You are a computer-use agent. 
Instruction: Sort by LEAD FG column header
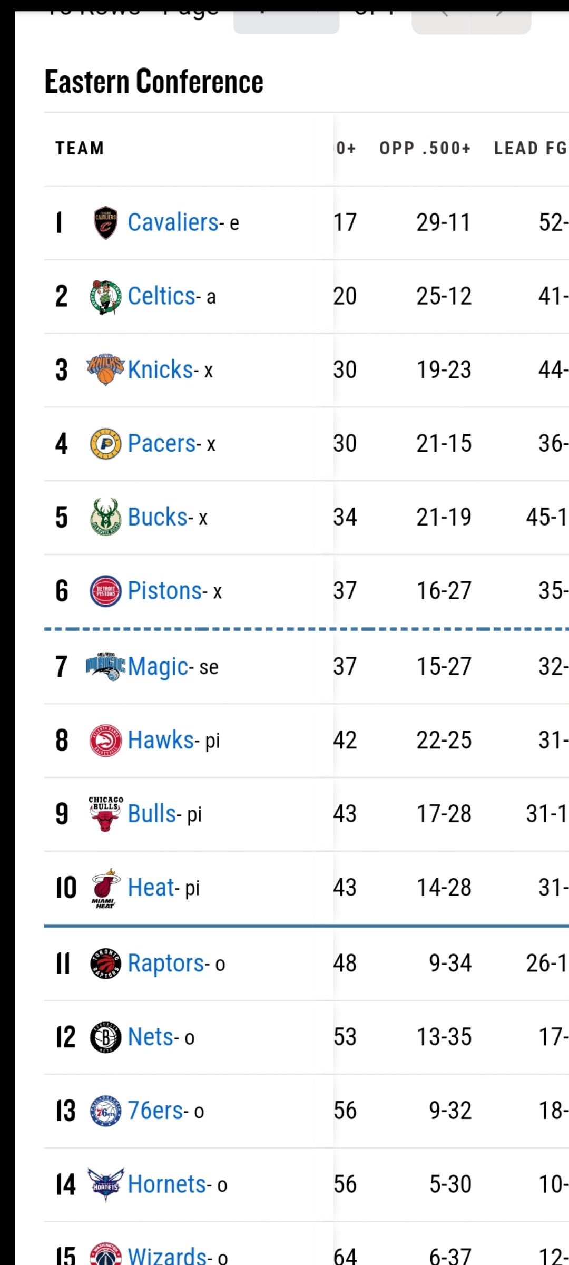pos(531,148)
